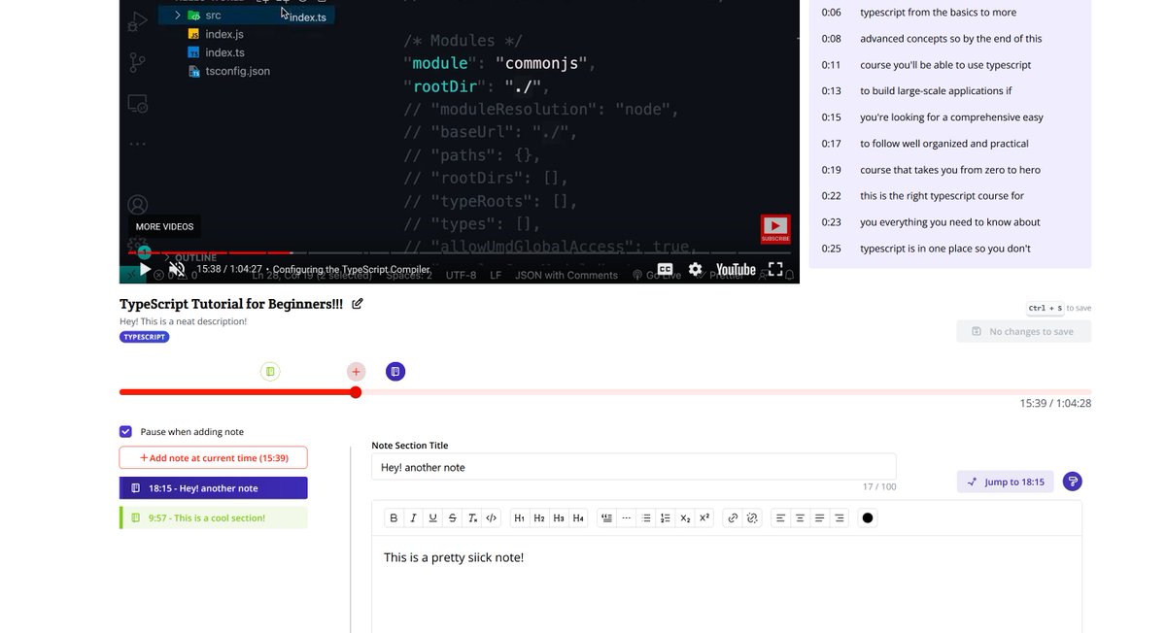Image resolution: width=1166 pixels, height=633 pixels.
Task: Click the red Subscribe icon on the video
Action: [775, 229]
